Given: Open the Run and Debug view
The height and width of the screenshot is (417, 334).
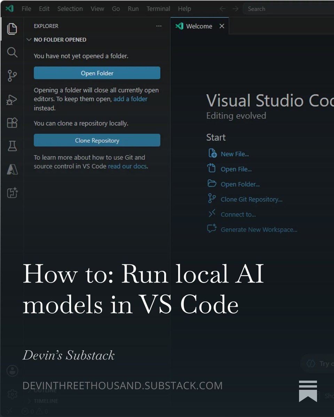Looking at the screenshot, I should pos(12,99).
